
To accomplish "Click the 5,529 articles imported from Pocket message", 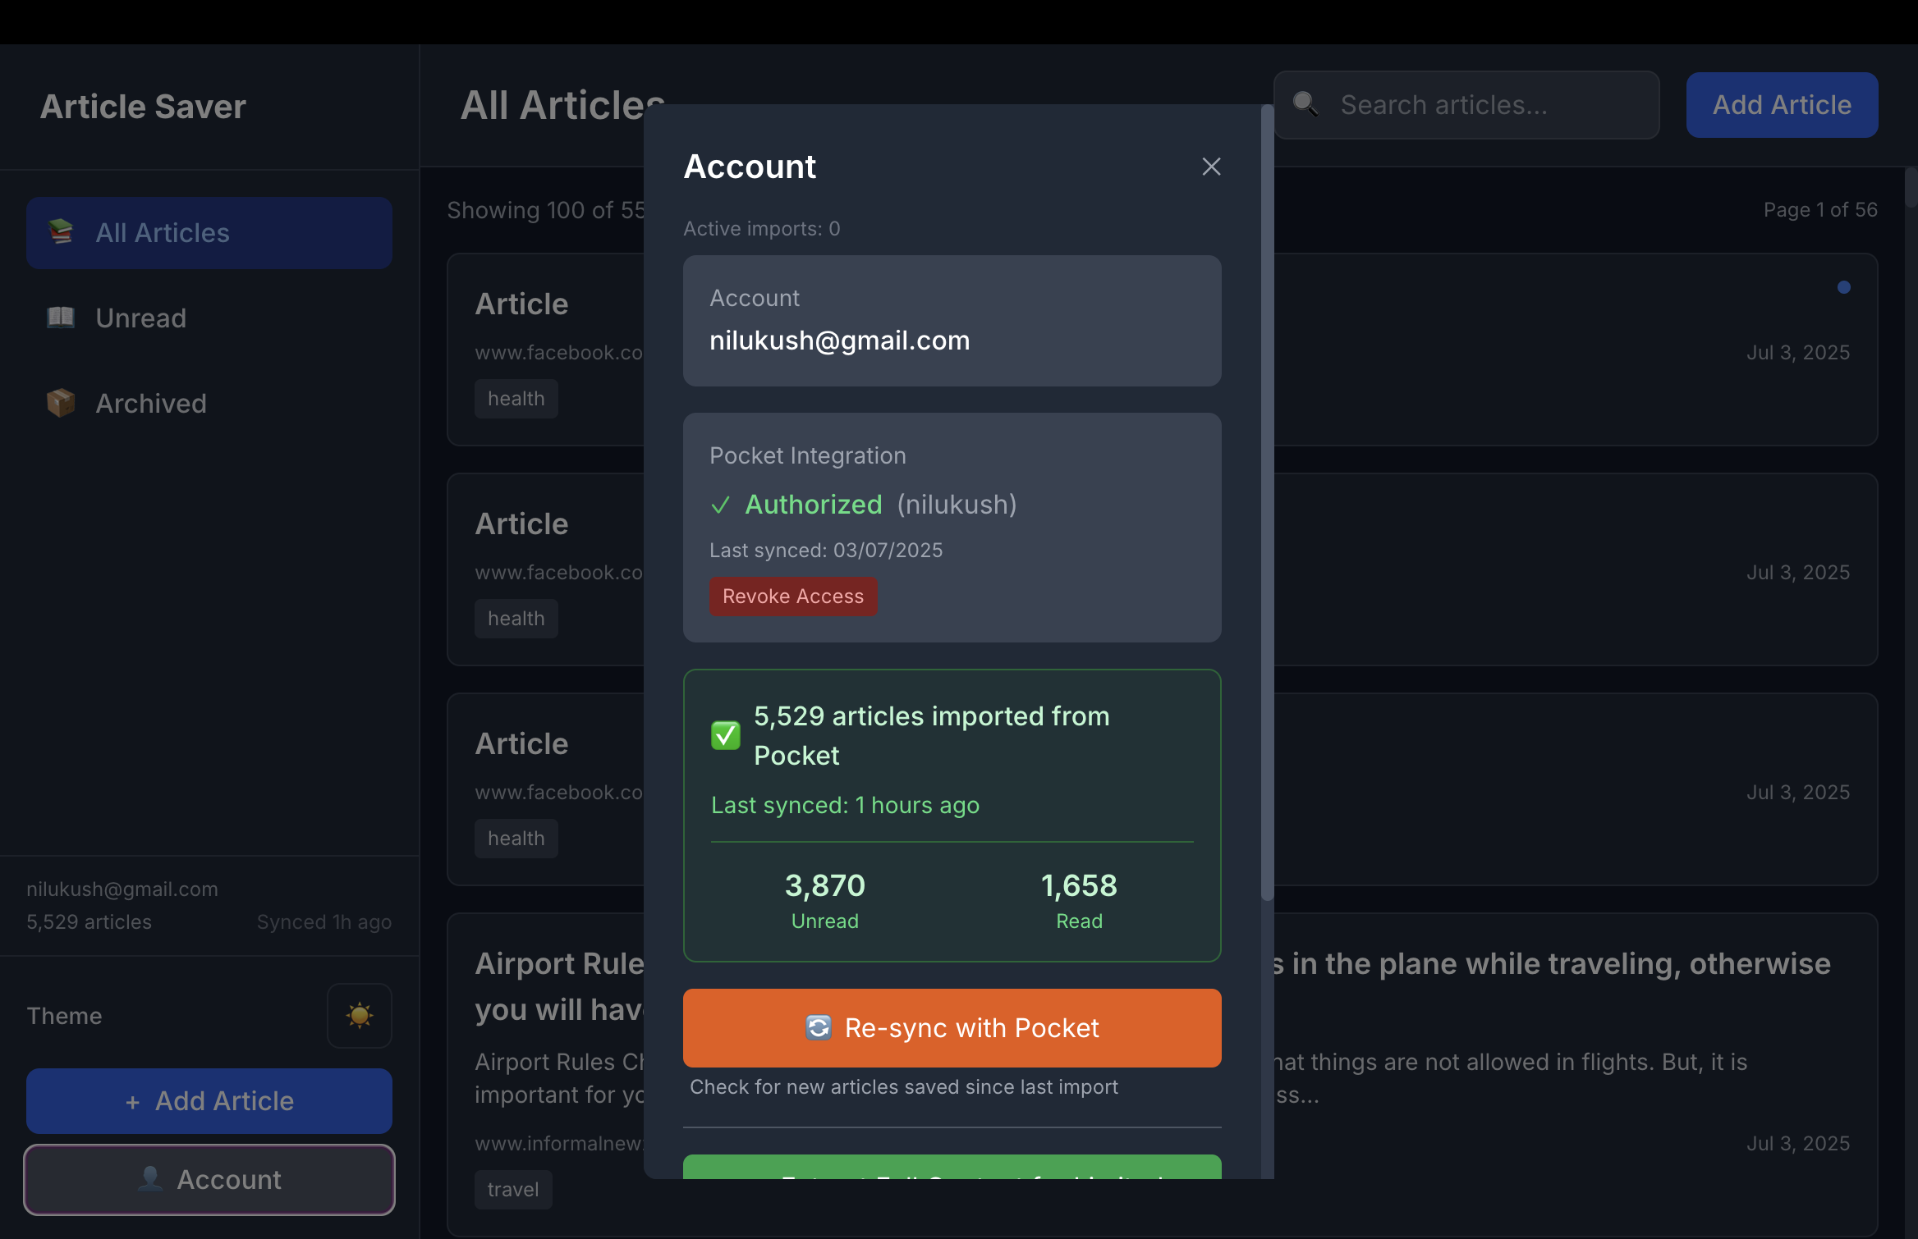I will [x=932, y=736].
